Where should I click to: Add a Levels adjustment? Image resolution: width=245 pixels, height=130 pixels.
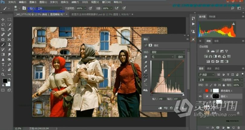pyautogui.click(x=213, y=51)
